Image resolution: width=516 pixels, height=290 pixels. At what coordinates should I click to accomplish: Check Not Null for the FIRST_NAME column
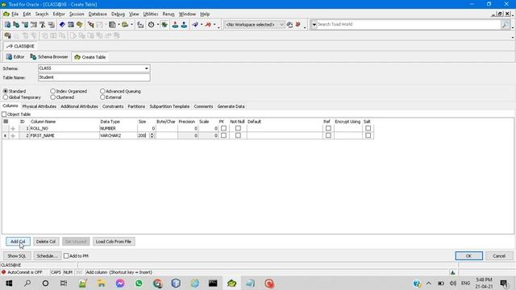pos(238,135)
